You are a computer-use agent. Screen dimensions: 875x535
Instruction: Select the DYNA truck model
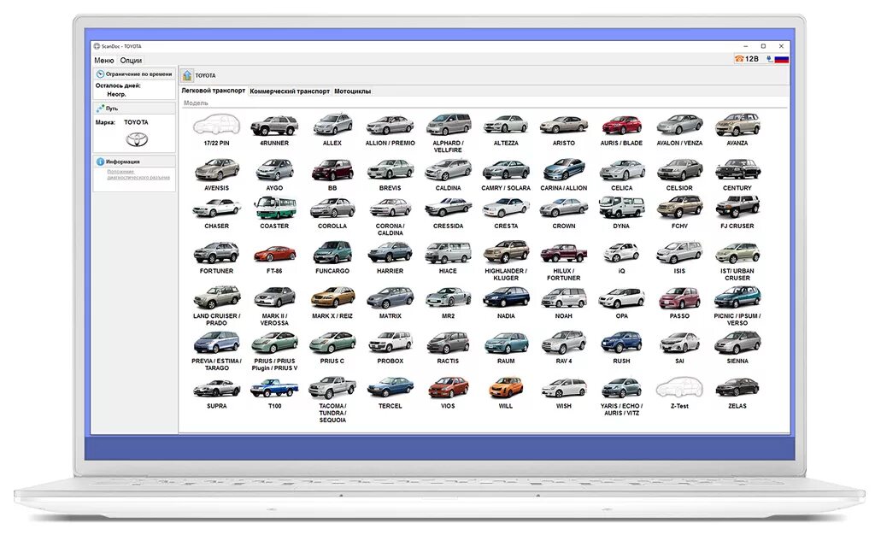622,213
